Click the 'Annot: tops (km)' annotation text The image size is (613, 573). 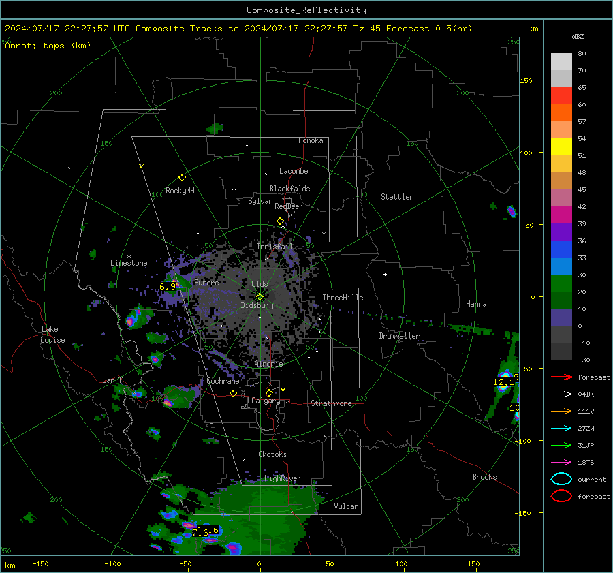[x=48, y=46]
